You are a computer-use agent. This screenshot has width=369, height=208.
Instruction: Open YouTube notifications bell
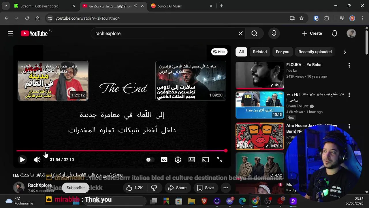(334, 34)
